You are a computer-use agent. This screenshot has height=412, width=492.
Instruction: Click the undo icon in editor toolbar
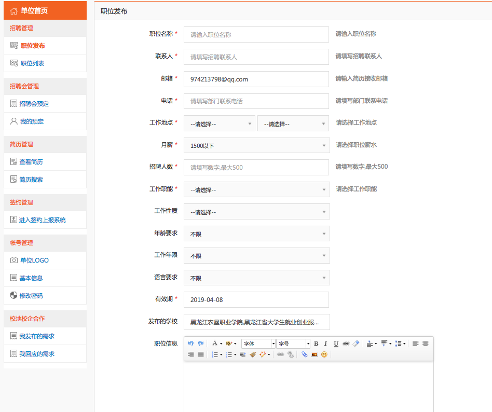point(190,344)
